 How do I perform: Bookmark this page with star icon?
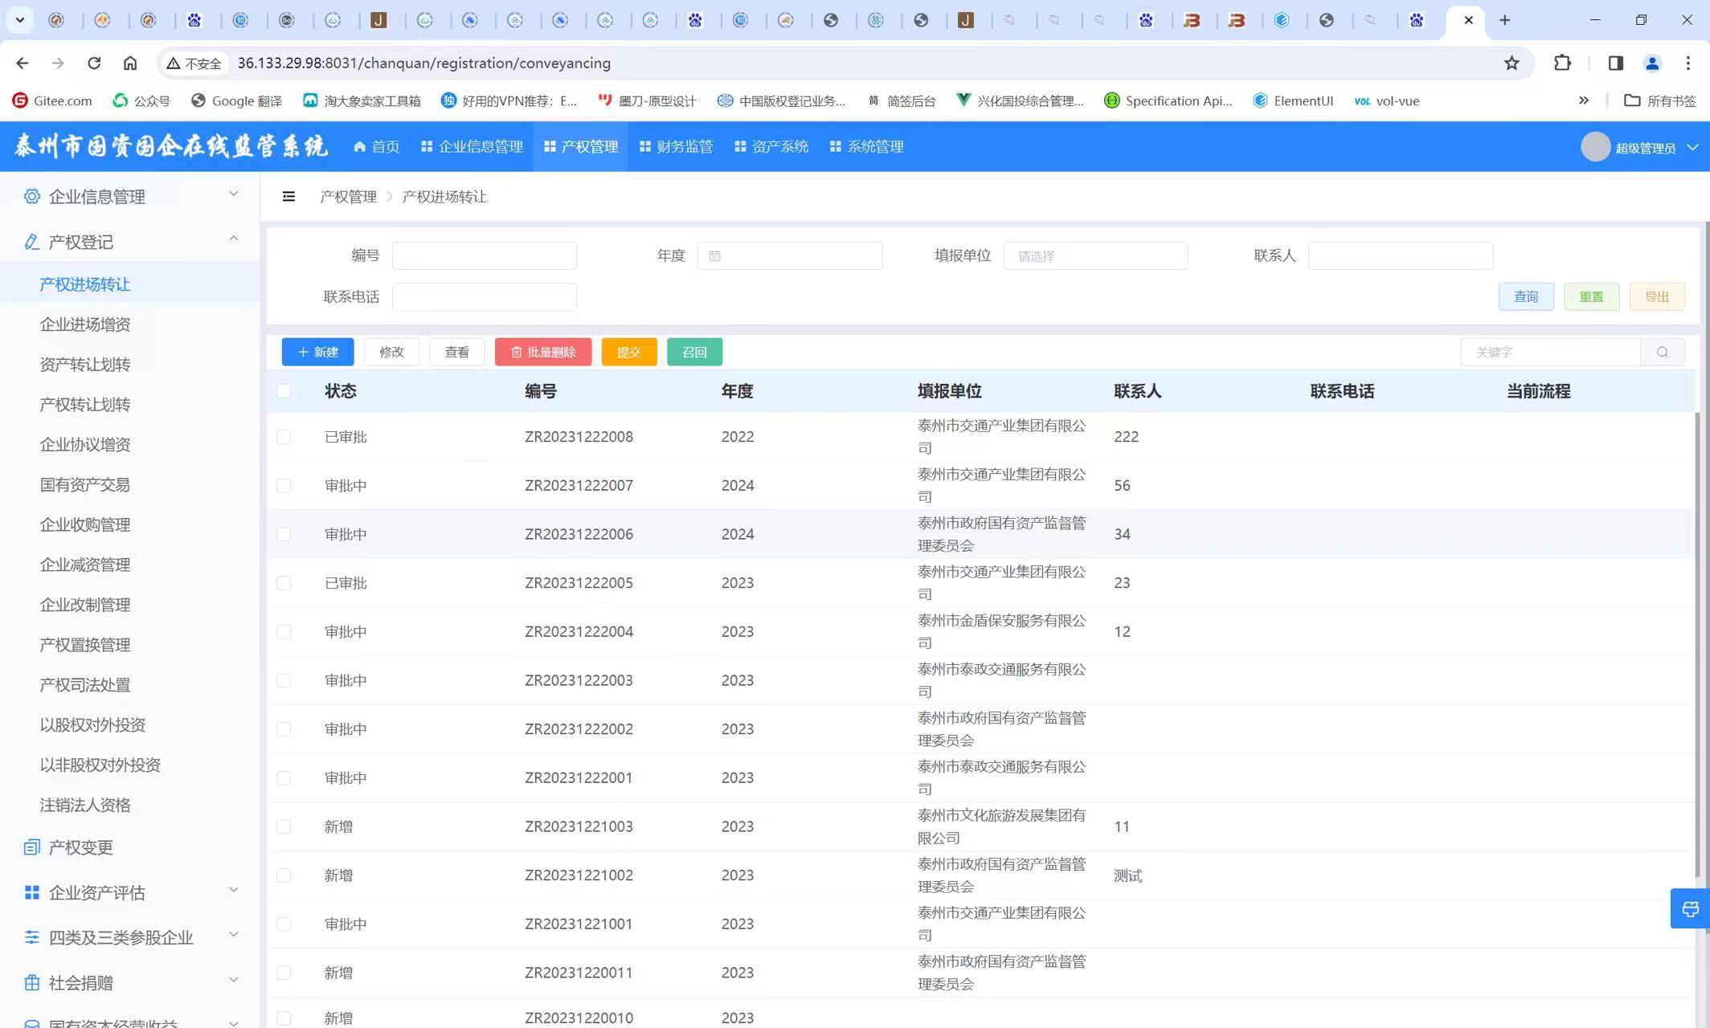(1512, 63)
